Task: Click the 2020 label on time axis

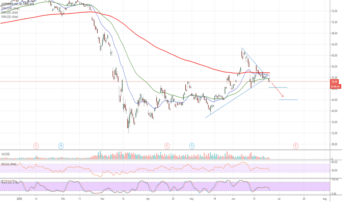Action: tap(19, 199)
